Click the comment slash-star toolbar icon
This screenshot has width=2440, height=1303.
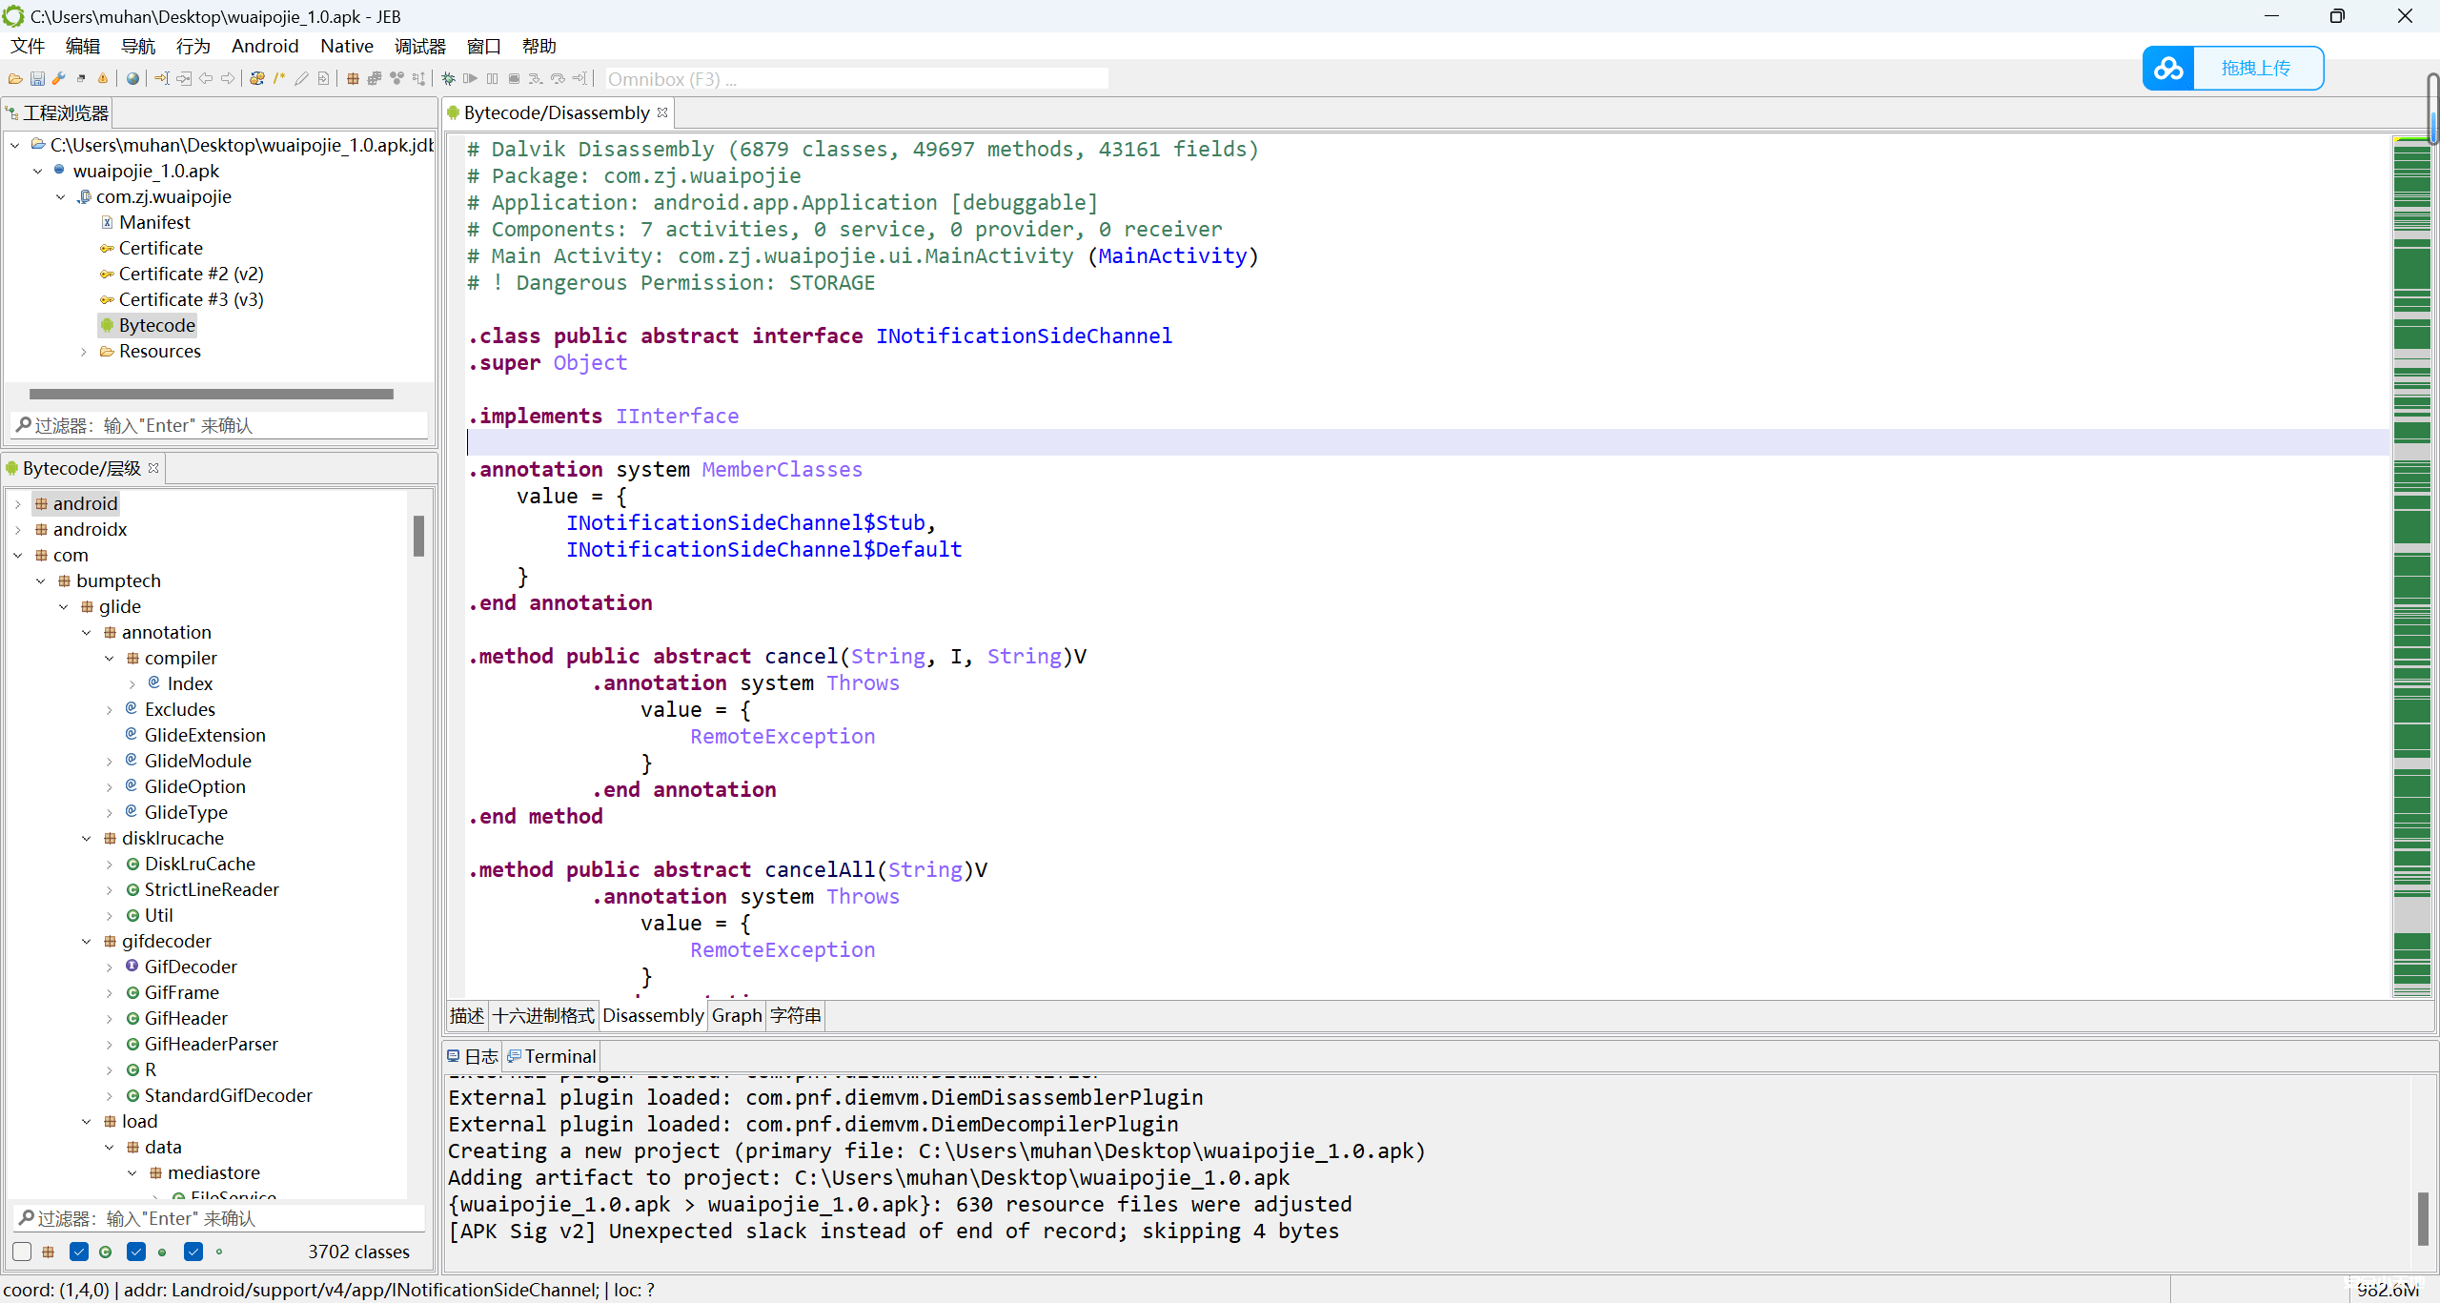pyautogui.click(x=279, y=79)
